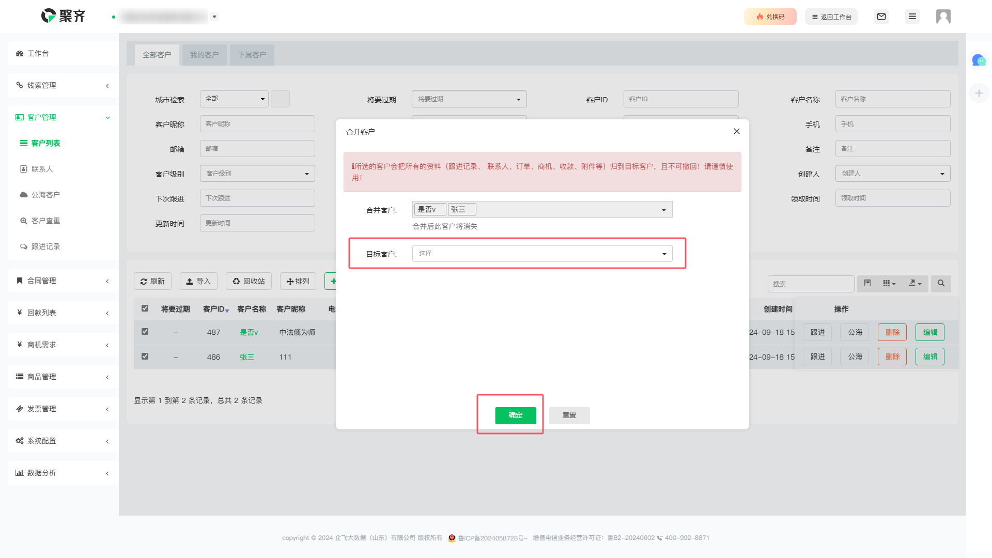Screen dimensions: 992x558
Task: Open the workspace name dropdown arrow
Action: [214, 17]
